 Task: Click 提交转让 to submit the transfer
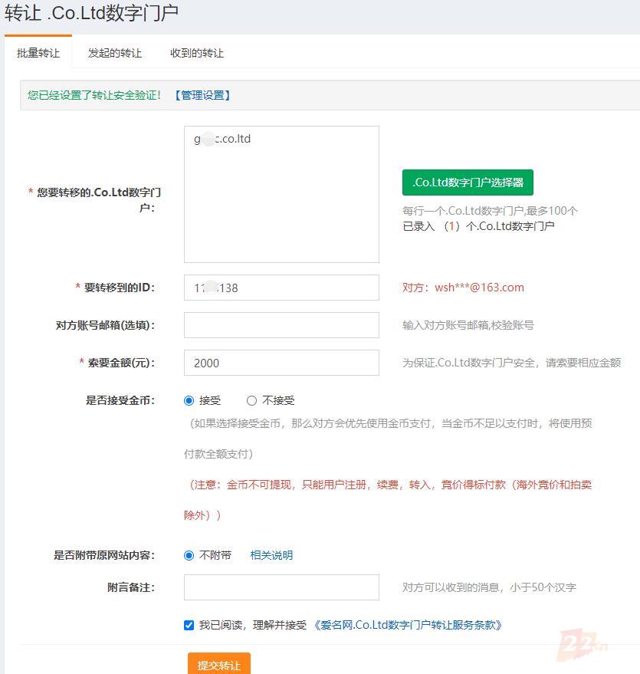tap(218, 665)
